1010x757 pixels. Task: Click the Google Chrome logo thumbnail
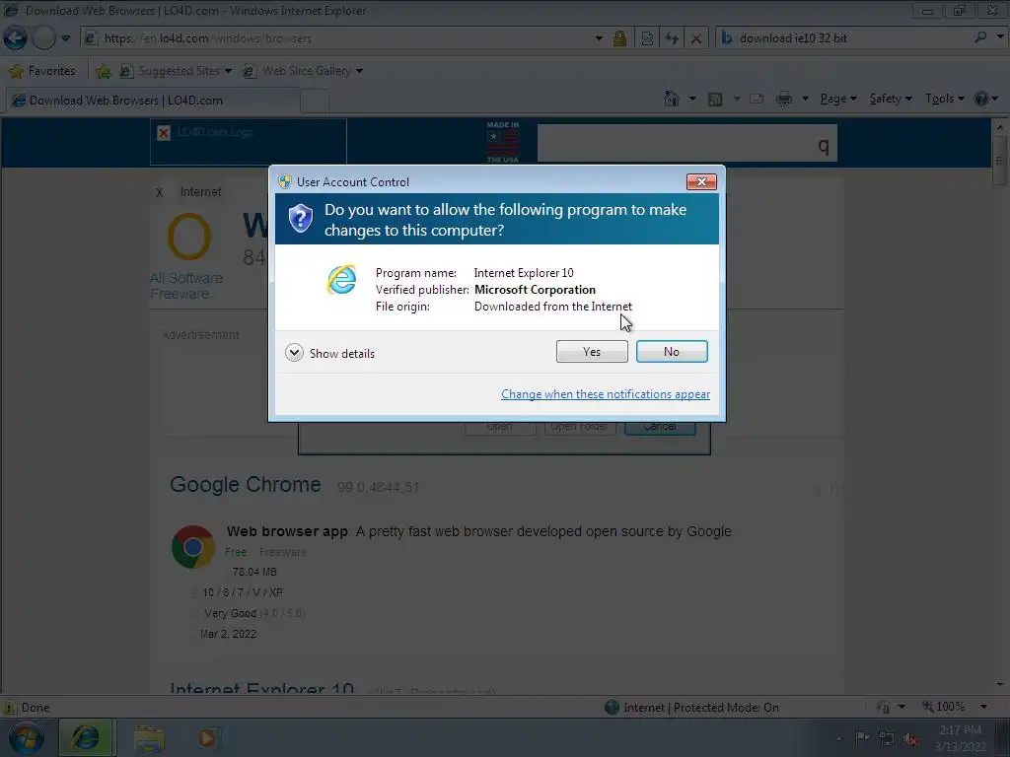pyautogui.click(x=193, y=547)
